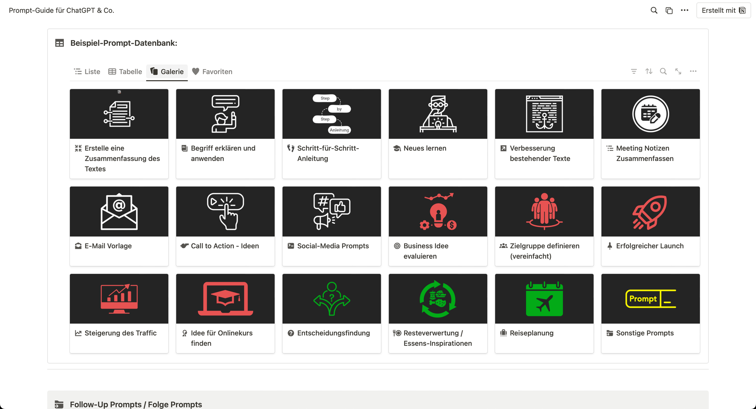Click the database sort arrows icon
Viewport: 756px width, 409px height.
tap(649, 71)
